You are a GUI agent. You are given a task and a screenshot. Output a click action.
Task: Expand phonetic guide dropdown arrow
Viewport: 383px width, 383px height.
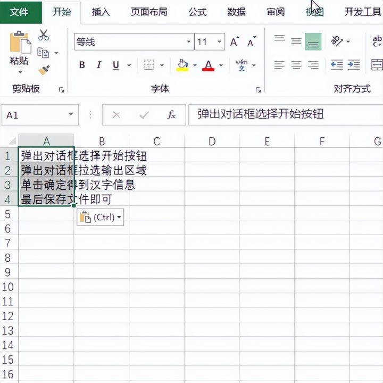[254, 65]
